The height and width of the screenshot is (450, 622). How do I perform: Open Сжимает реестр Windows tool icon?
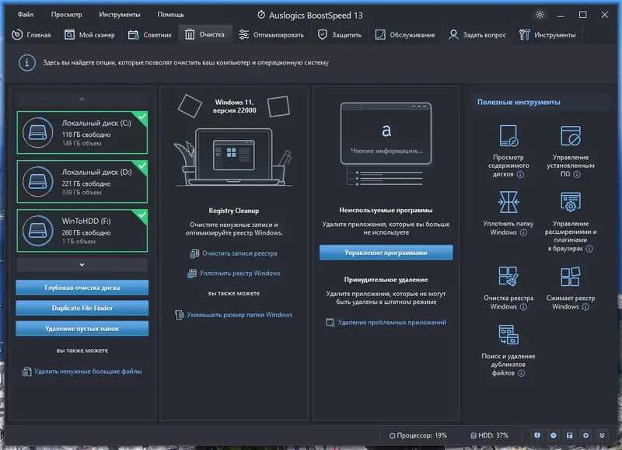click(571, 277)
